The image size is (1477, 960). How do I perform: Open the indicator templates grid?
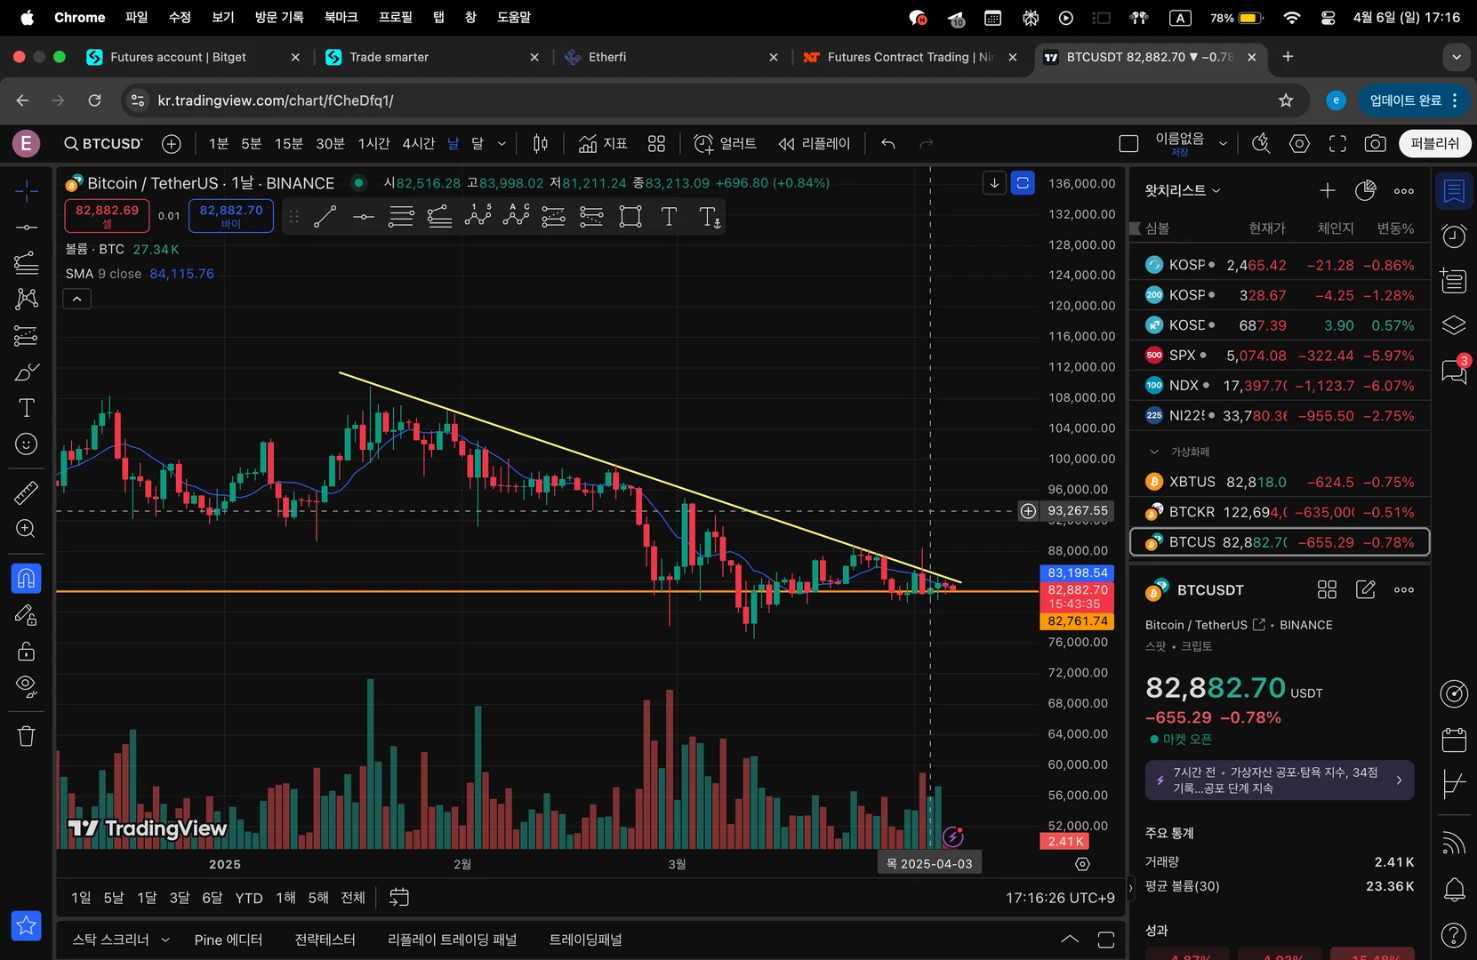tap(656, 144)
